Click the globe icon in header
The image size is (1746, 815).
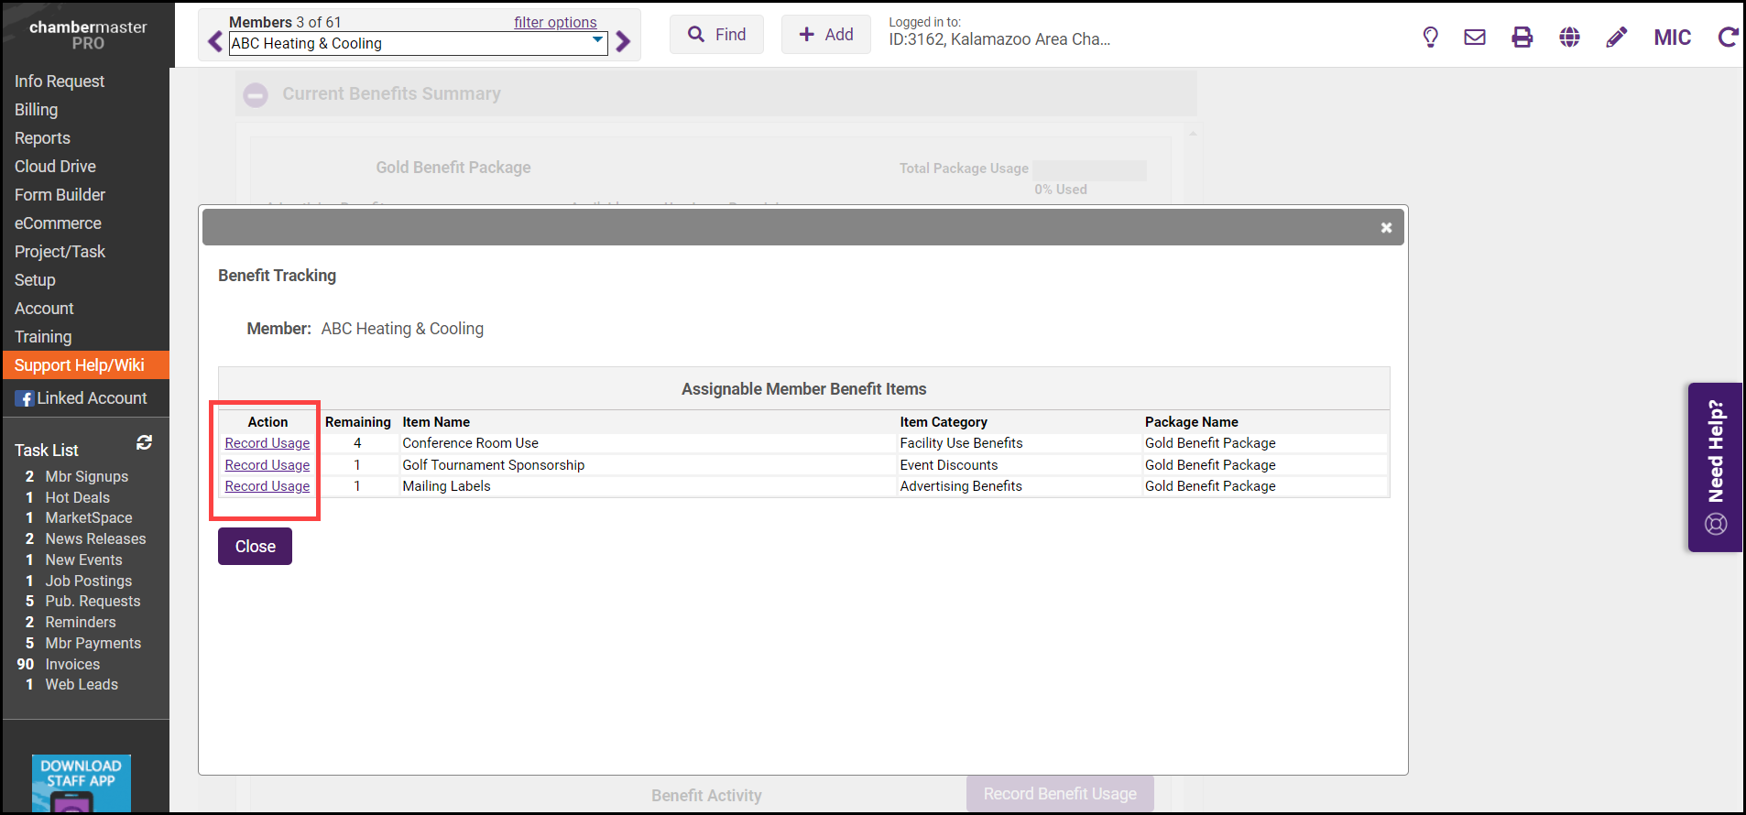(x=1569, y=38)
